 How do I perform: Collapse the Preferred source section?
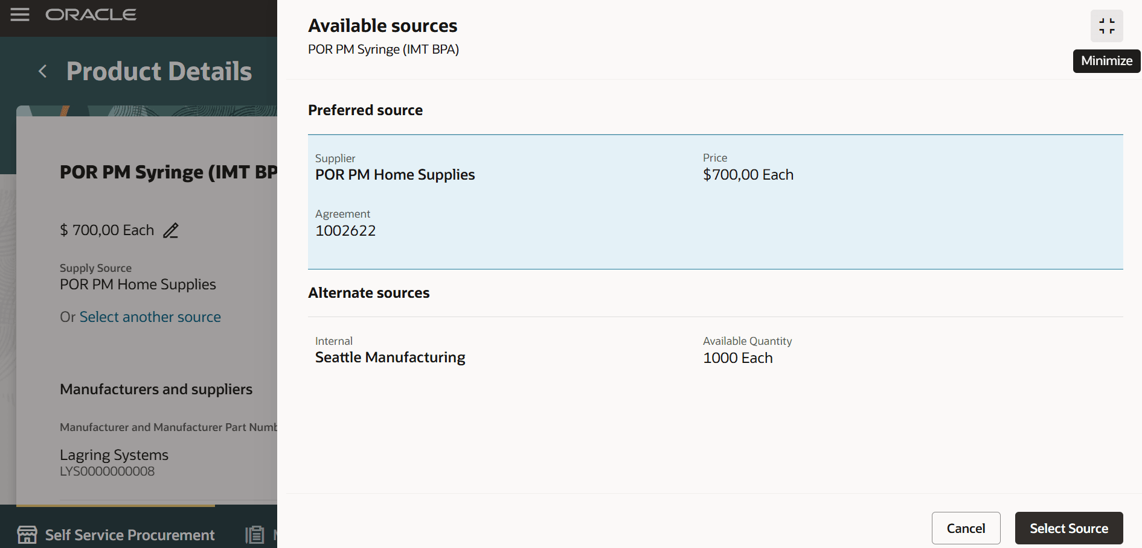click(365, 110)
